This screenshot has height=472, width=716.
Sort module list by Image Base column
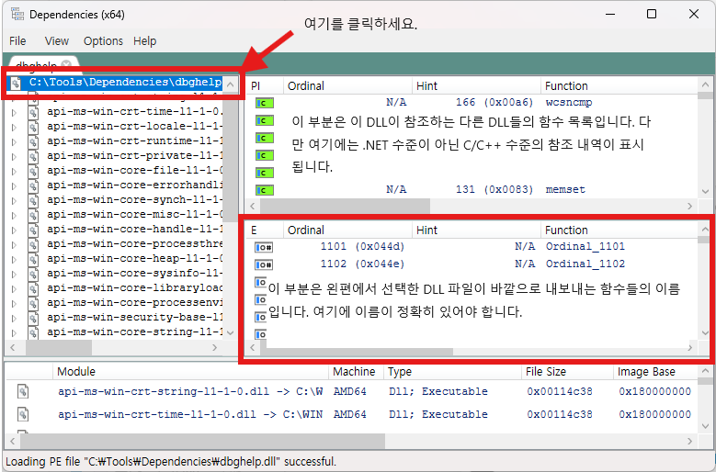[x=654, y=372]
